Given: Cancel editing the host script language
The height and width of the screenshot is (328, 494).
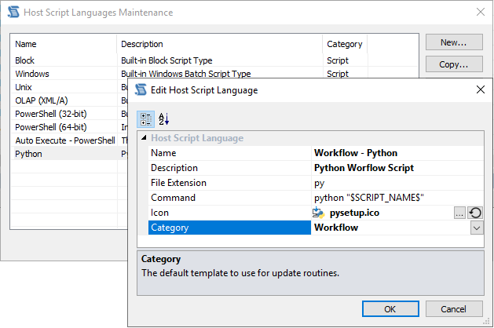Looking at the screenshot, I should (x=459, y=308).
